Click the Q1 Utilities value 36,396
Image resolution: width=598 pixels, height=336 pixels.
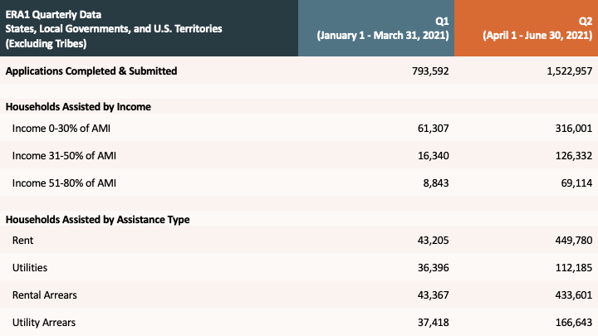(x=433, y=267)
